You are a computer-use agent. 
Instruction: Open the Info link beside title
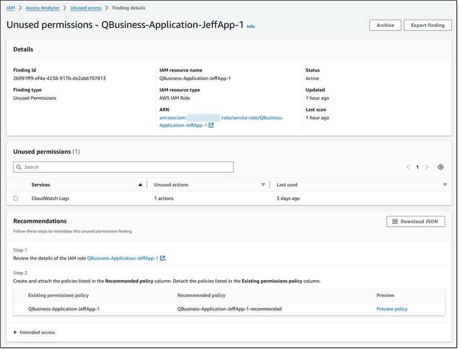[251, 26]
